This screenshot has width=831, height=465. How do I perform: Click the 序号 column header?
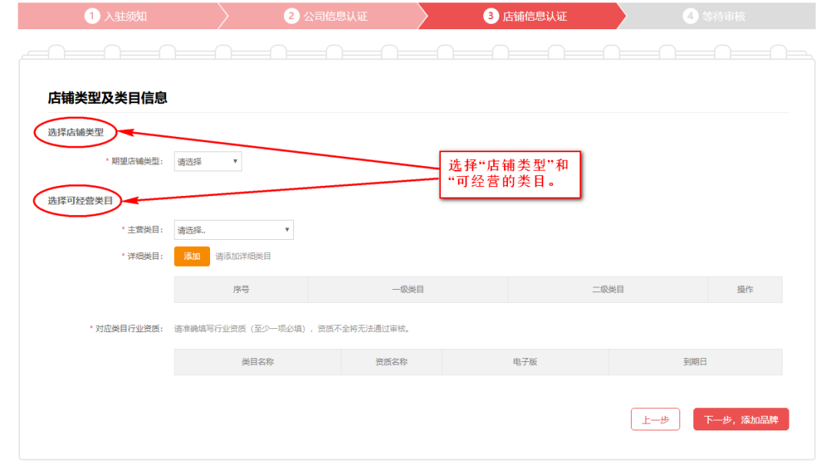(241, 289)
